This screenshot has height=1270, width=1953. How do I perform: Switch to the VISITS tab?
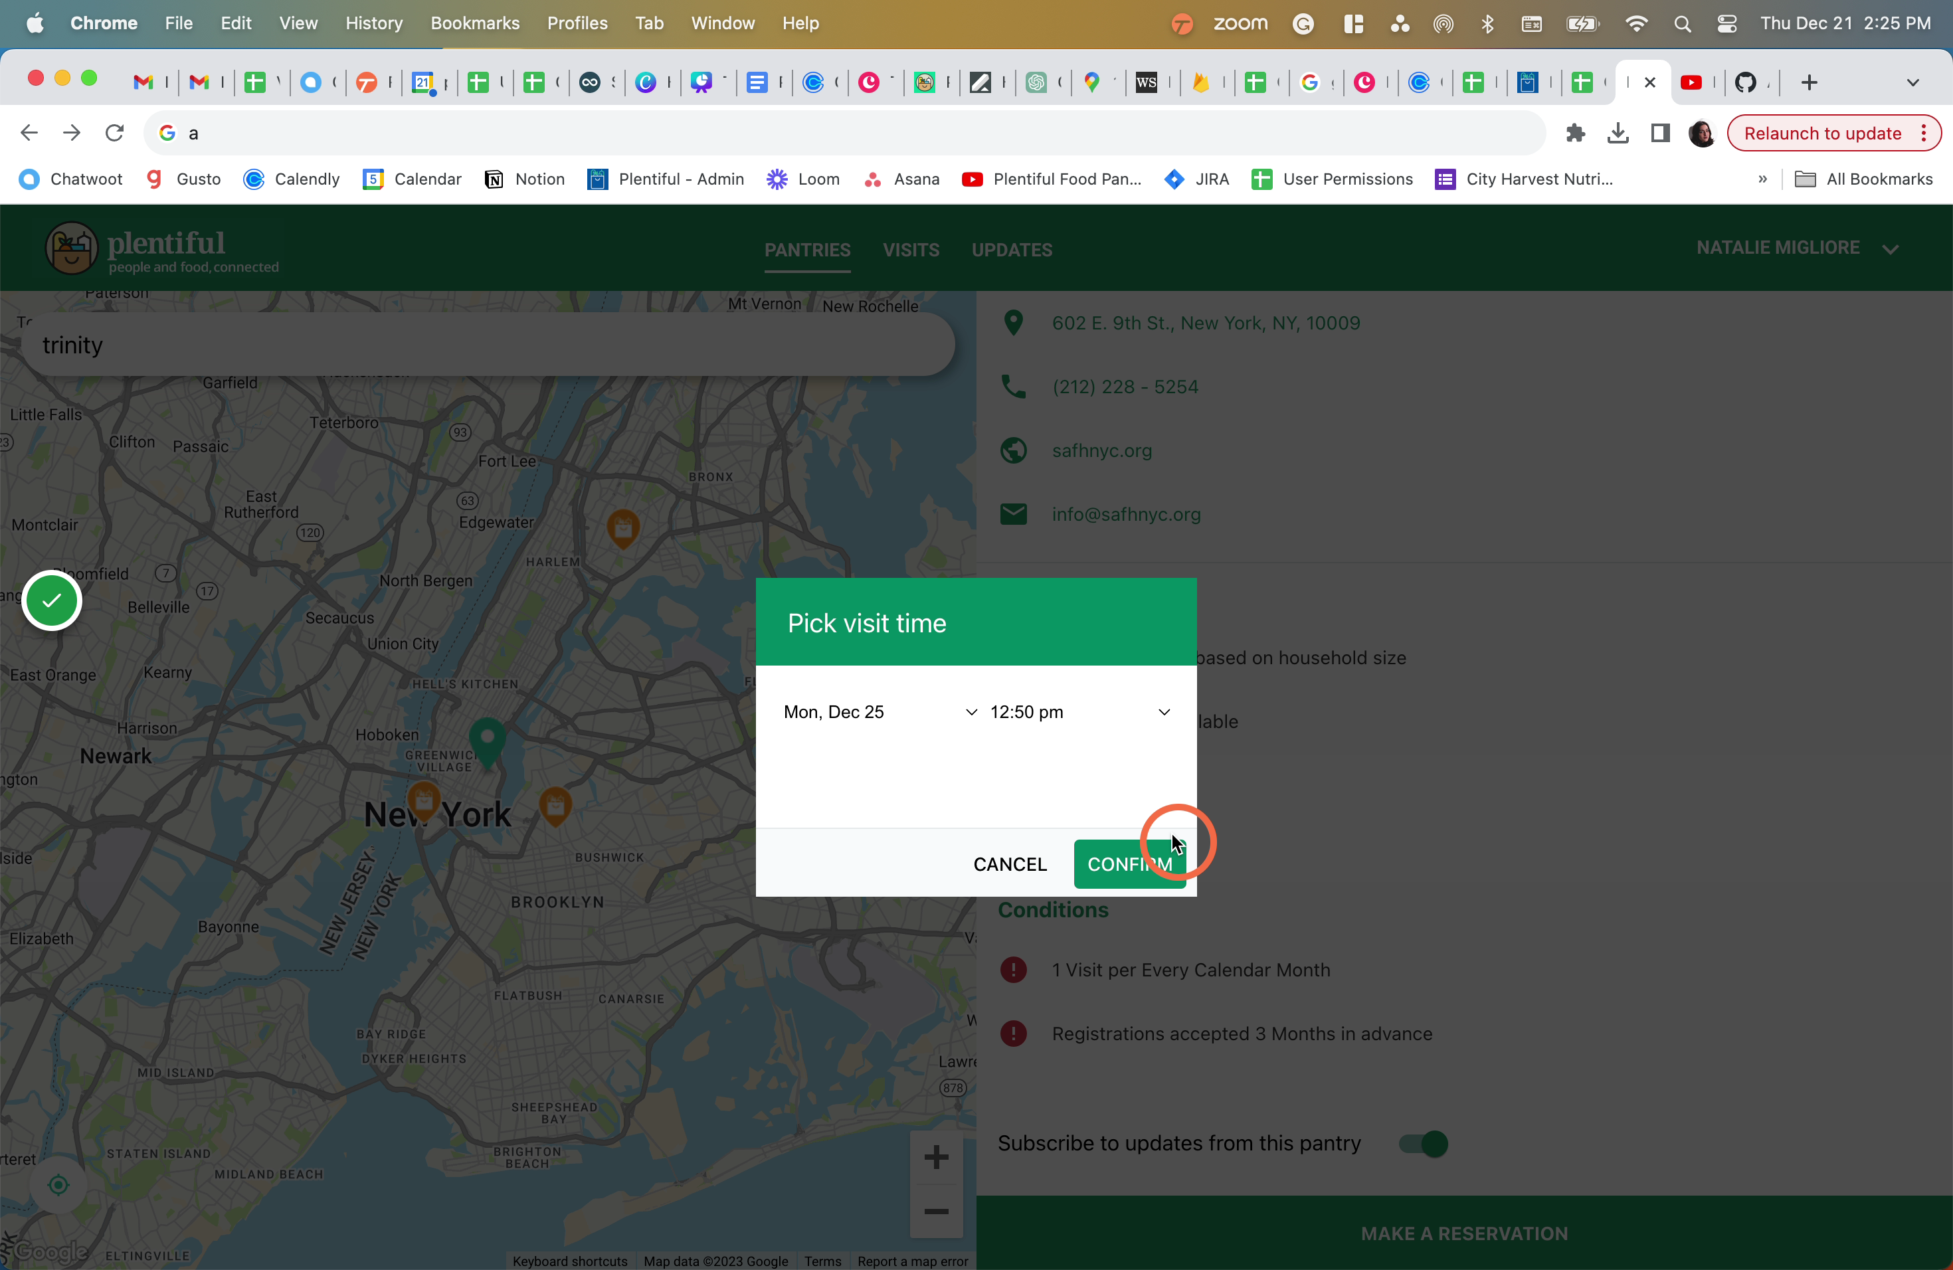[x=910, y=249]
